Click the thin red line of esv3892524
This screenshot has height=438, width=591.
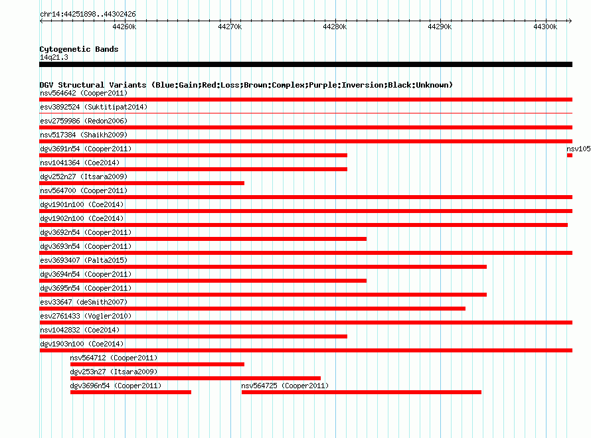tap(305, 113)
